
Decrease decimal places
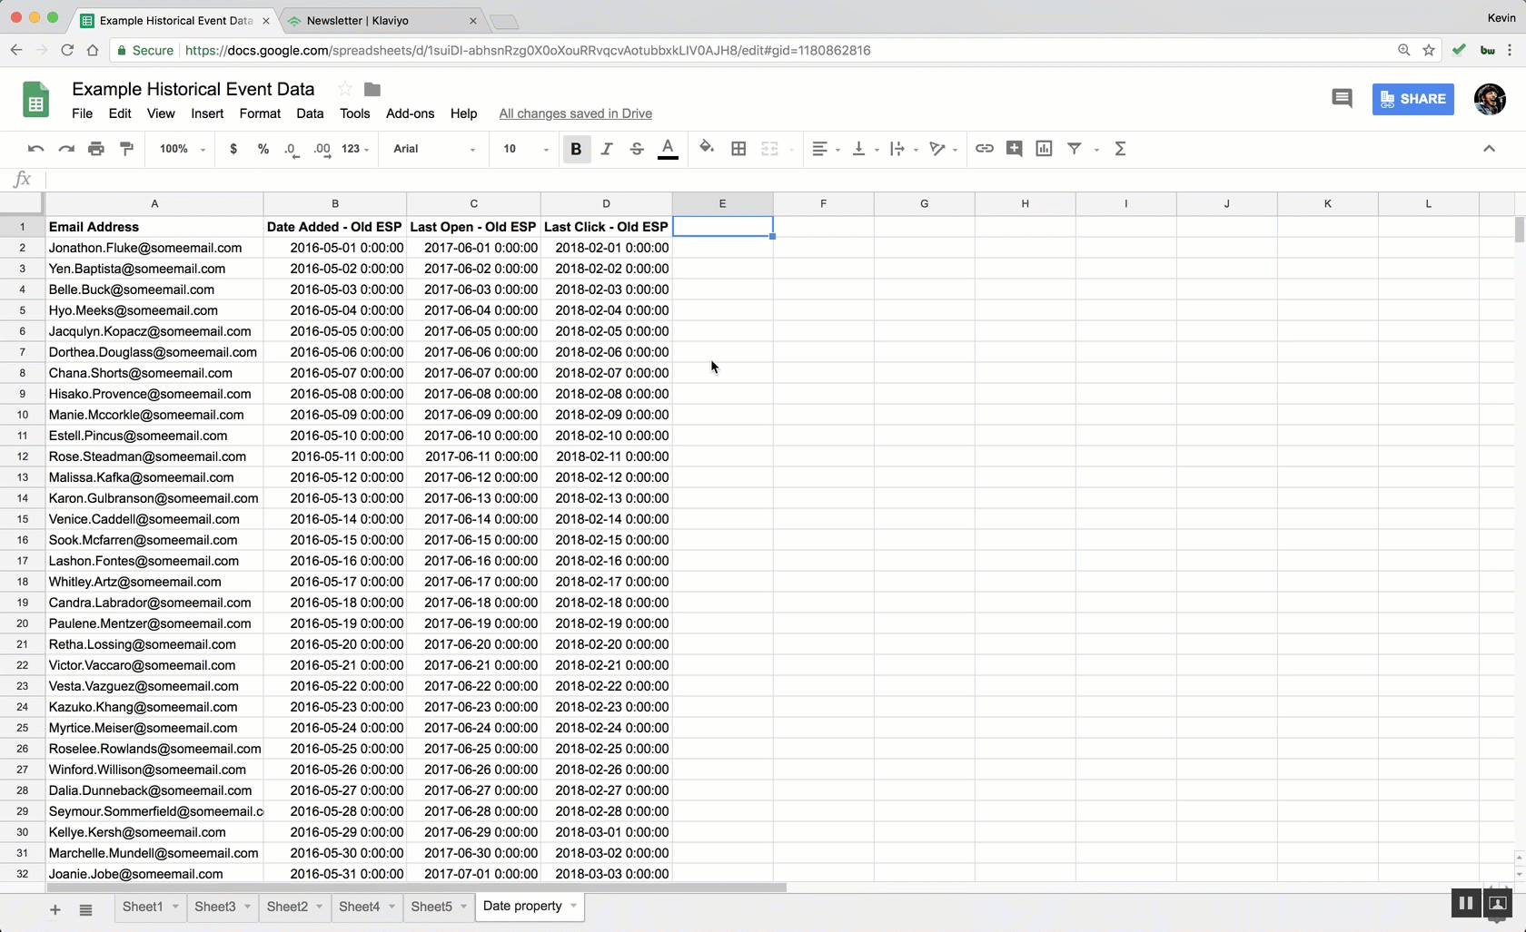(x=291, y=148)
